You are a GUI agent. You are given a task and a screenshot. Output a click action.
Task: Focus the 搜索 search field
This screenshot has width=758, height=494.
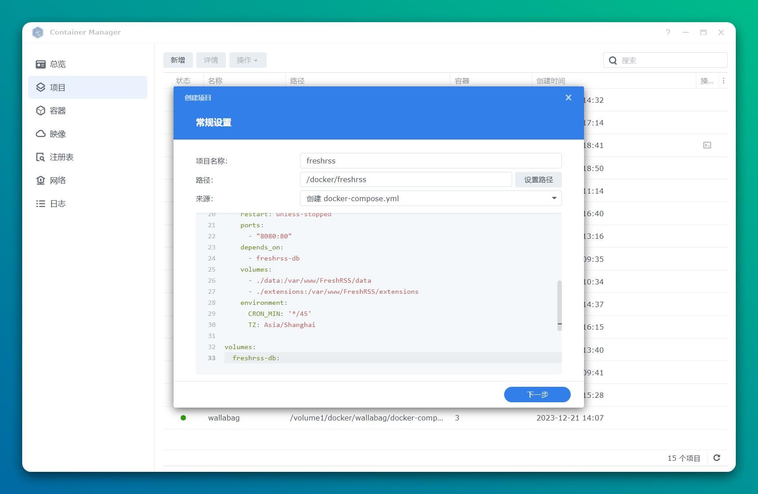click(665, 60)
